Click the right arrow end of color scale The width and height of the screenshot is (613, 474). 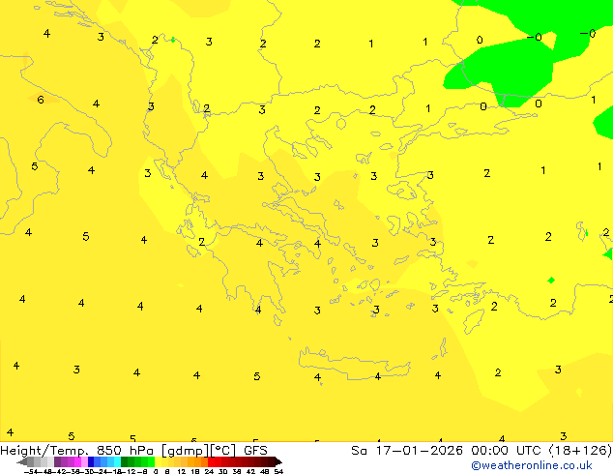[278, 461]
